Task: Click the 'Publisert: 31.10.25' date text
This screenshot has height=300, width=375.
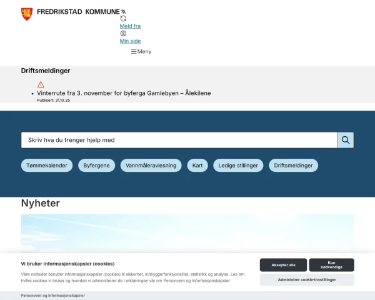Action: (x=53, y=100)
